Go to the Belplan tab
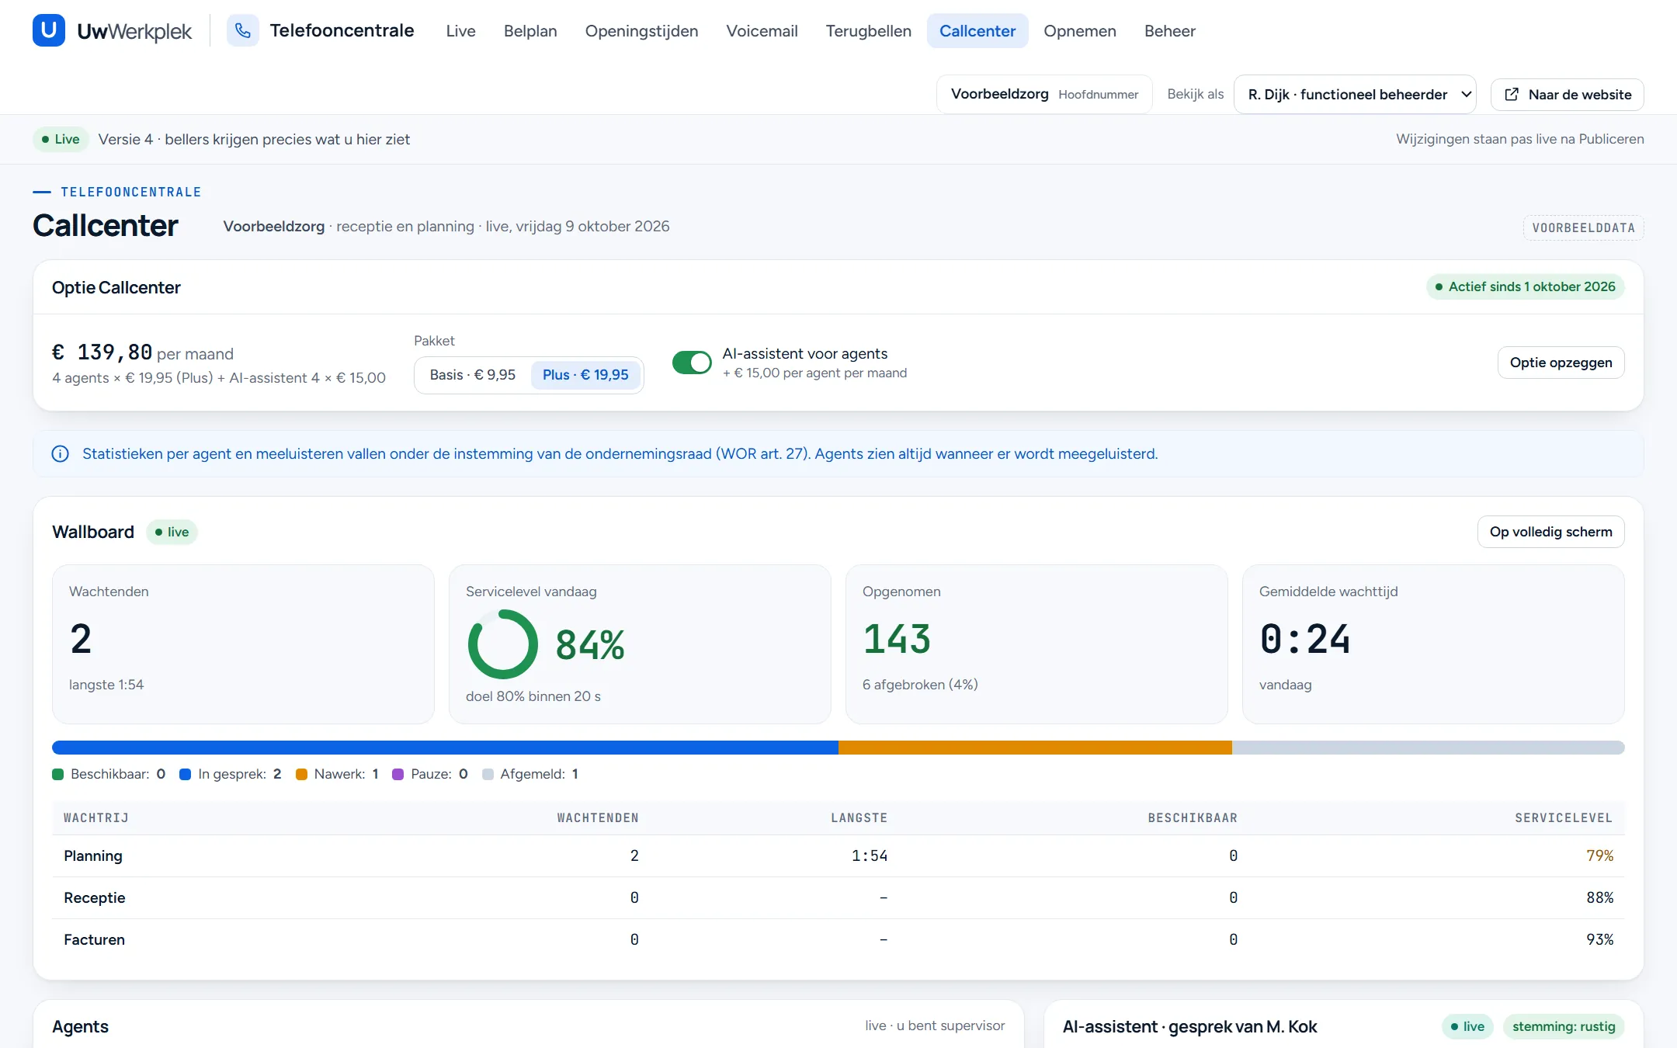Screen dimensions: 1677x1048 click(530, 31)
